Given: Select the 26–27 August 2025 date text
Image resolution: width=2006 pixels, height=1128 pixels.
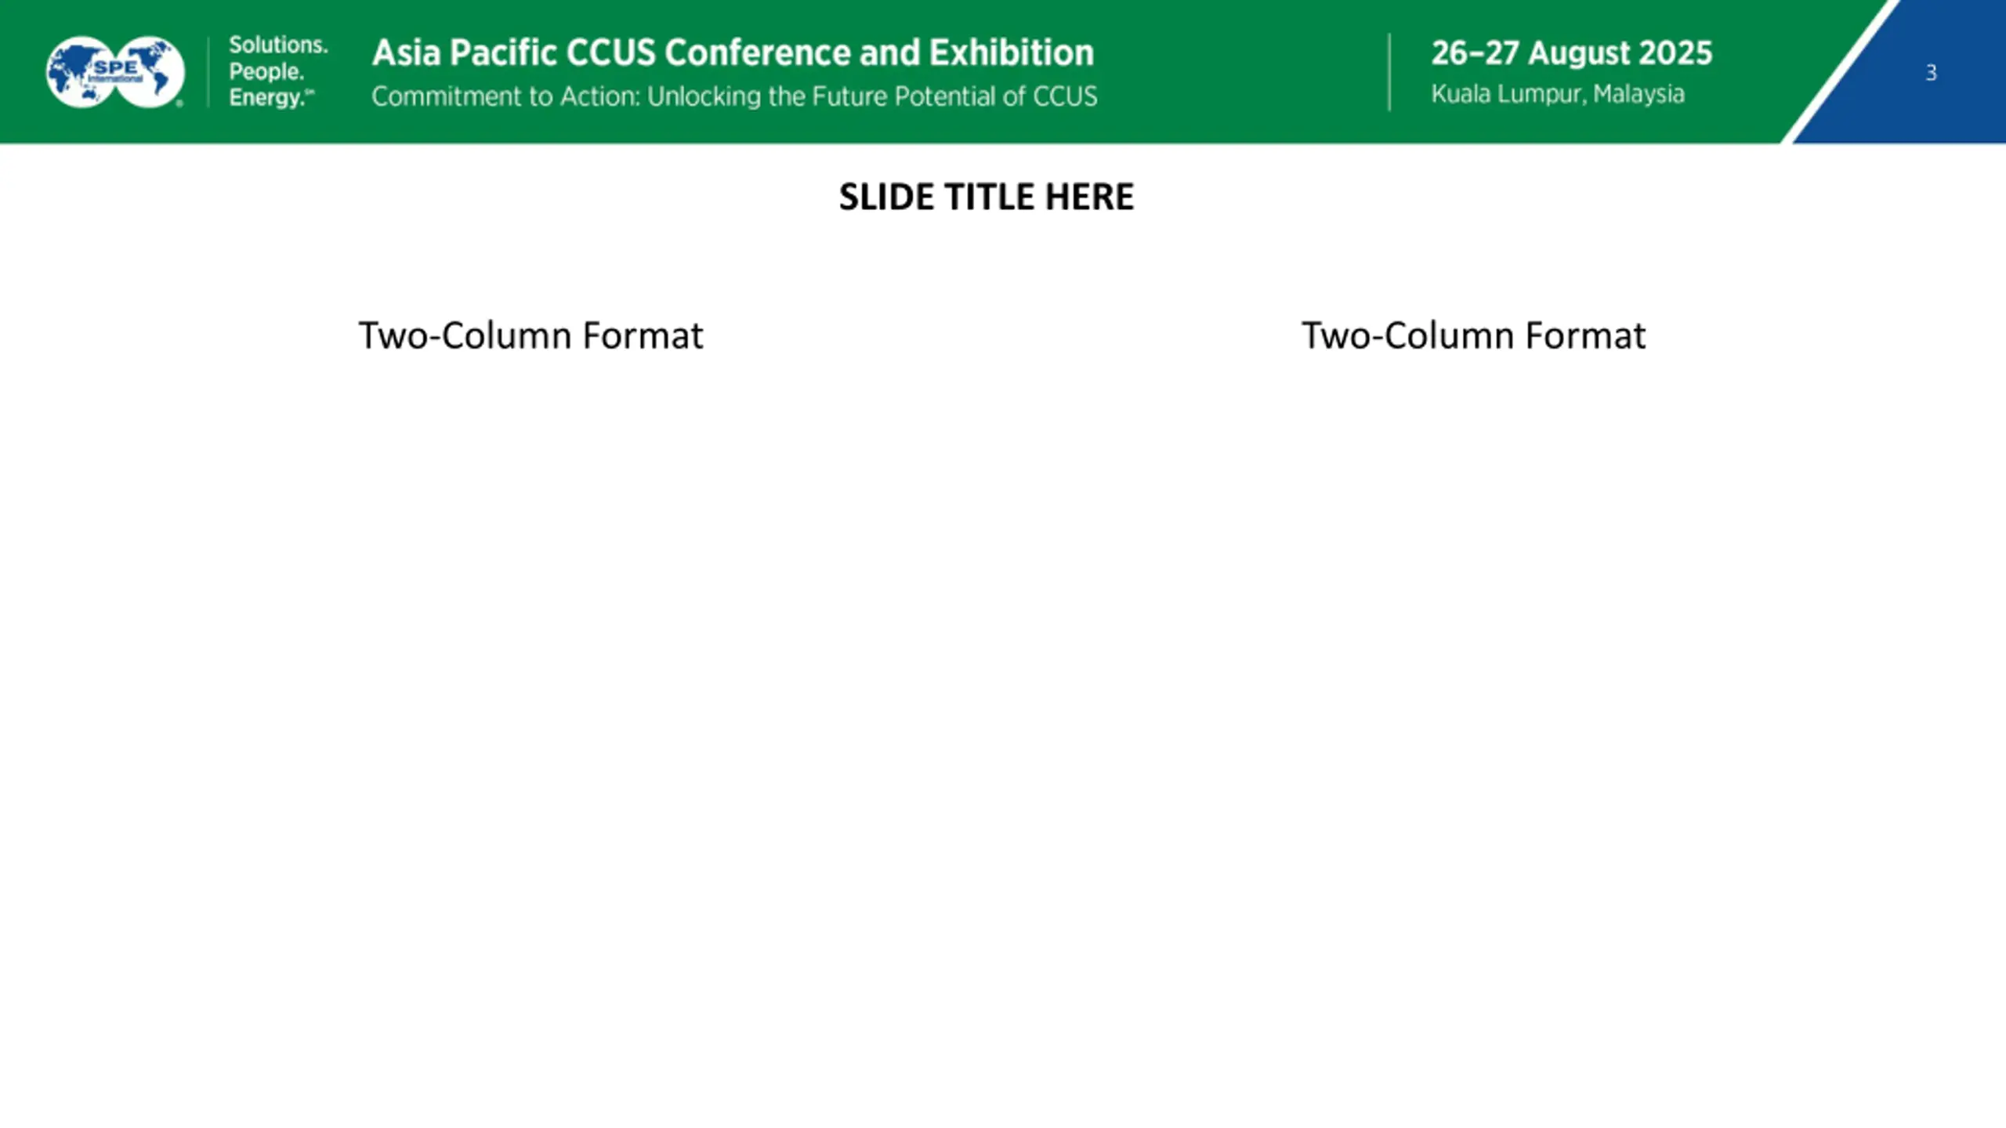Looking at the screenshot, I should tap(1572, 52).
